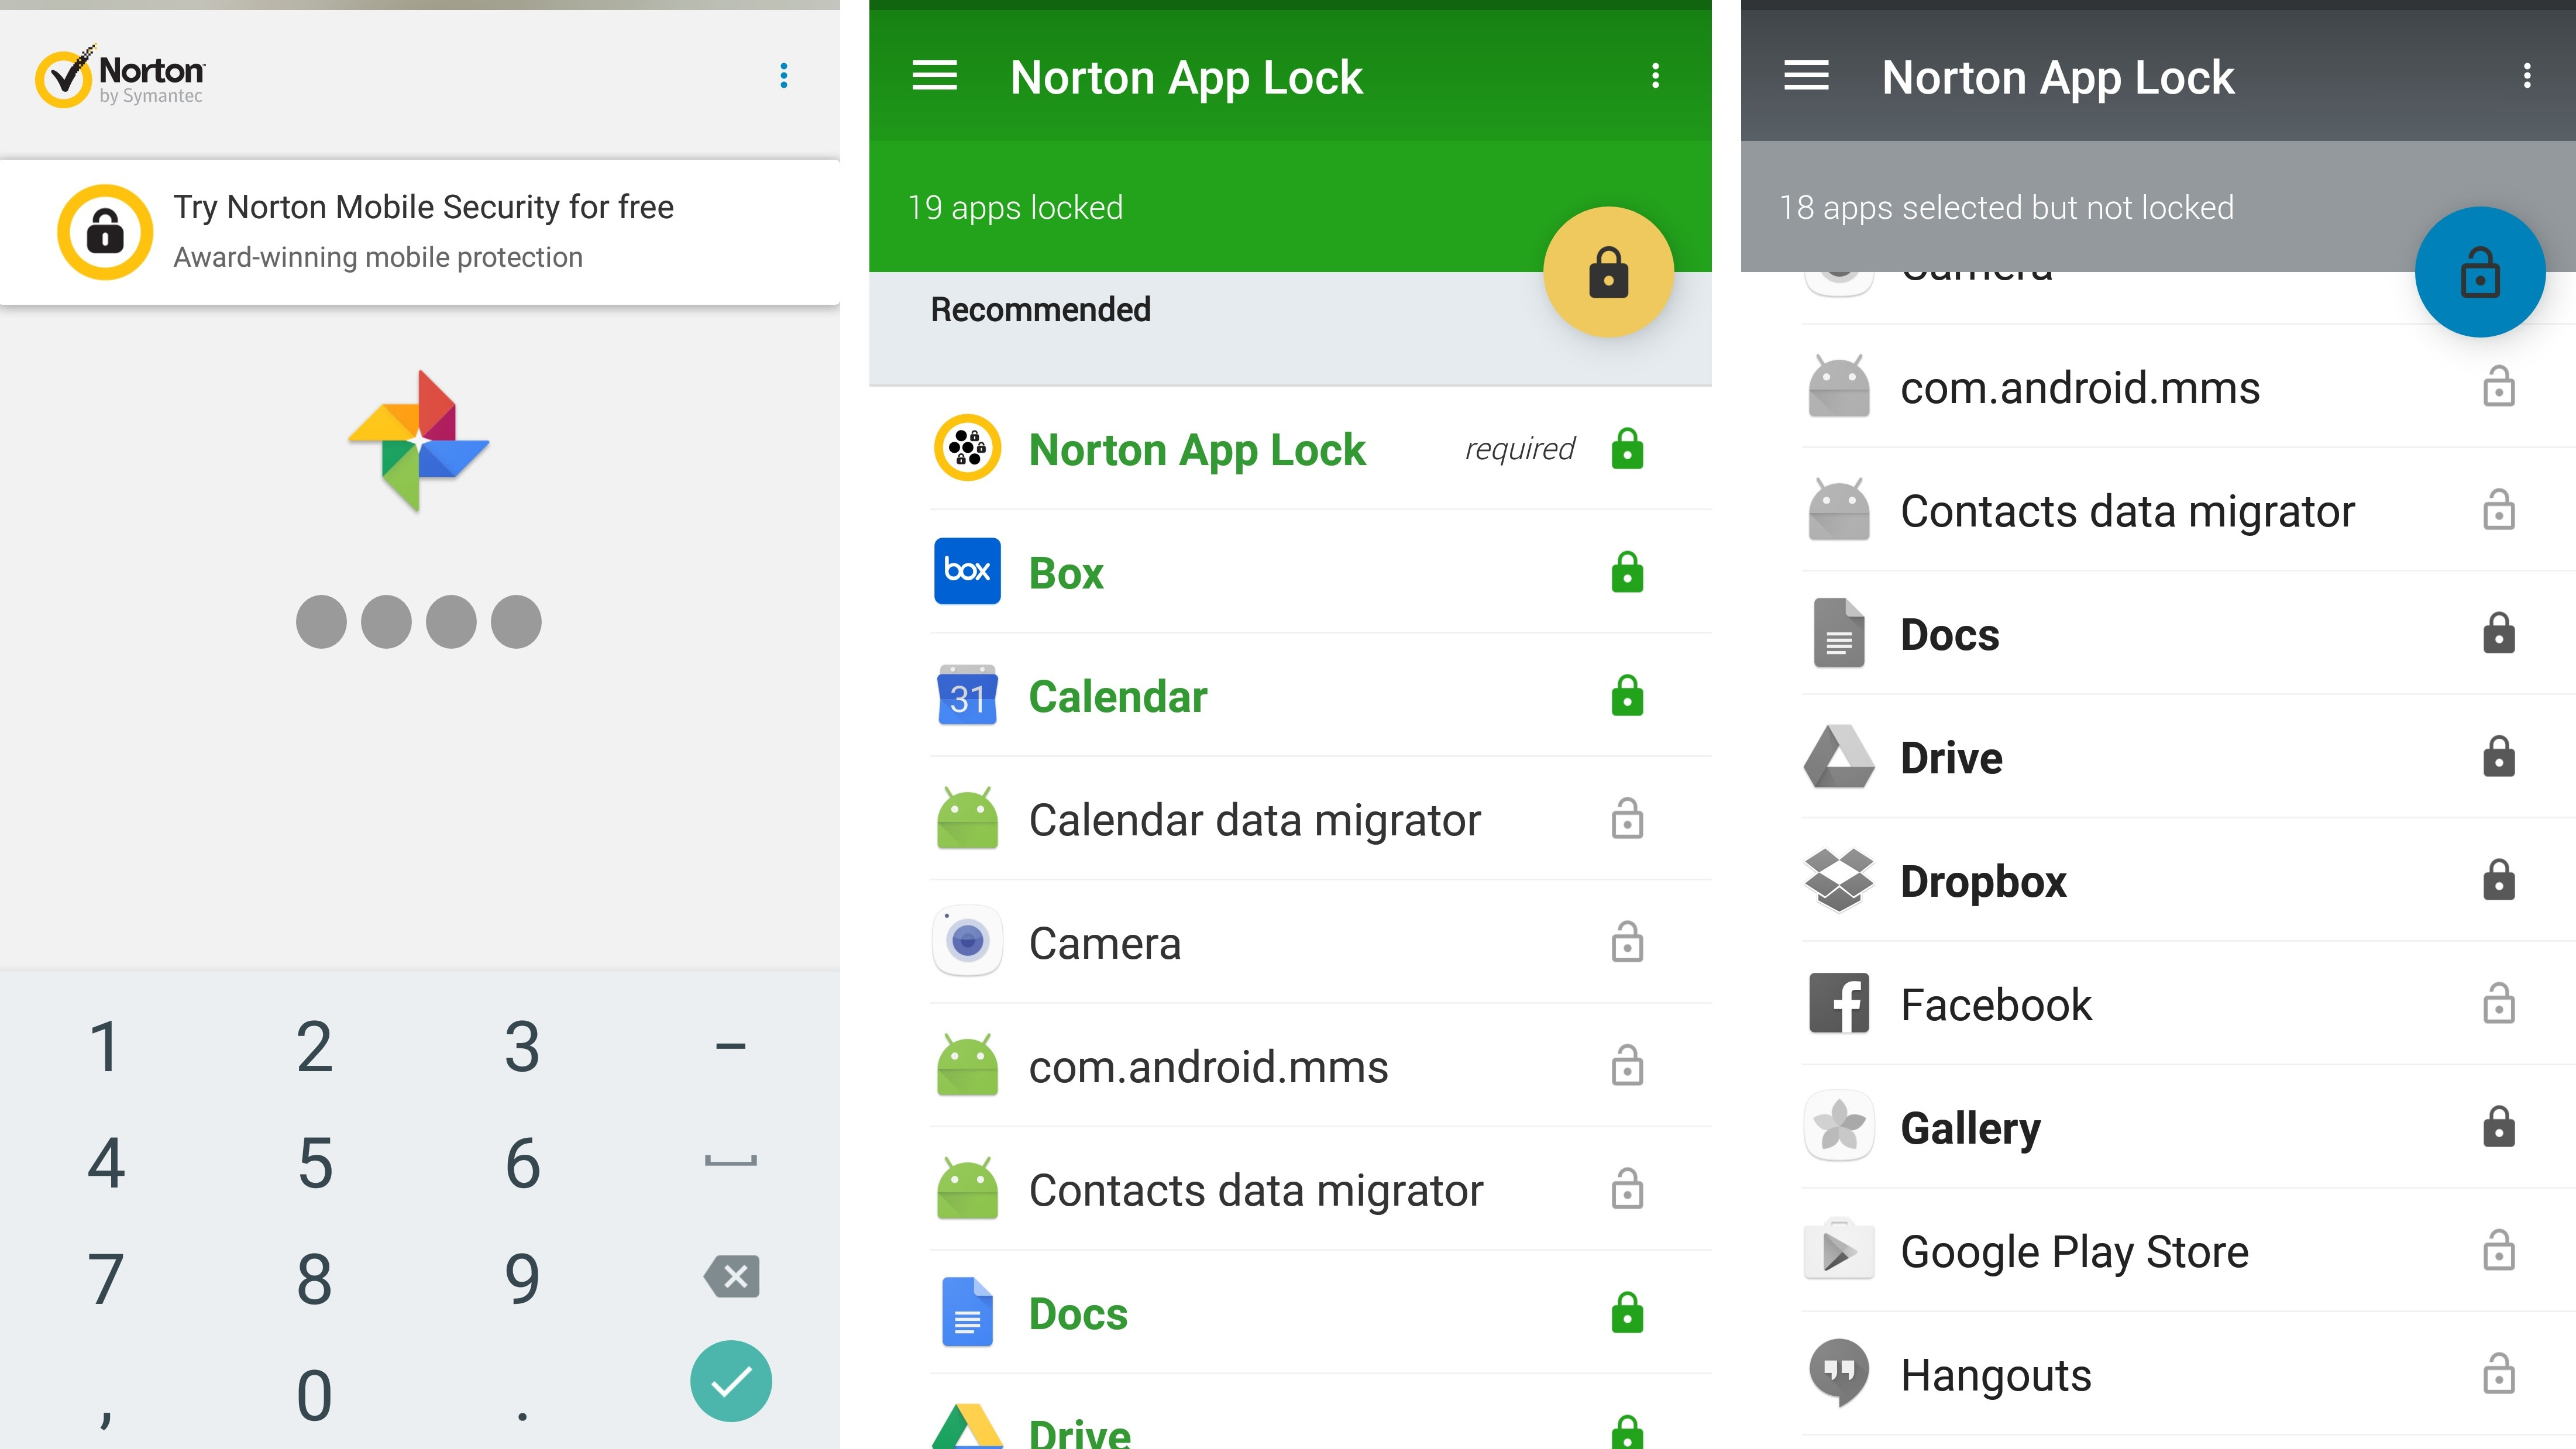Image resolution: width=2576 pixels, height=1449 pixels.
Task: Tap the yellow lock floating button
Action: (1608, 272)
